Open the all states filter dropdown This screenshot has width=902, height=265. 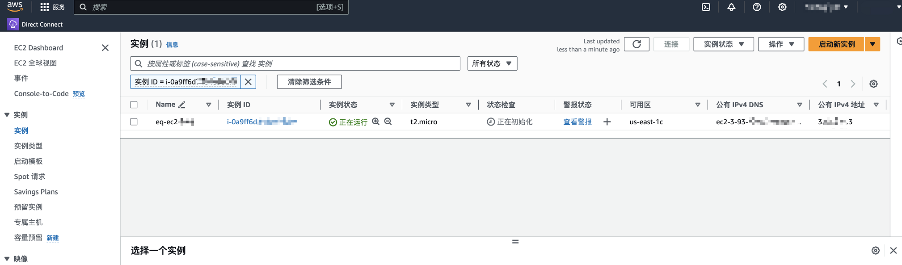click(492, 63)
